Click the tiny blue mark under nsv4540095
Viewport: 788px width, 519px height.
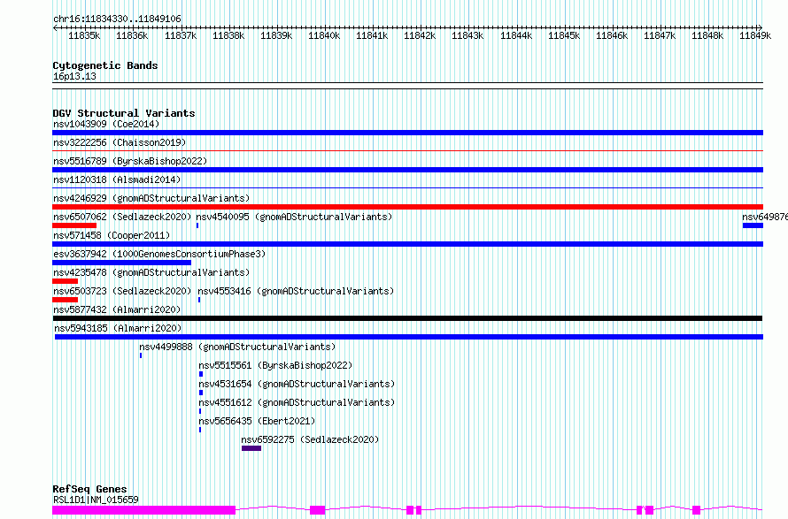point(197,225)
